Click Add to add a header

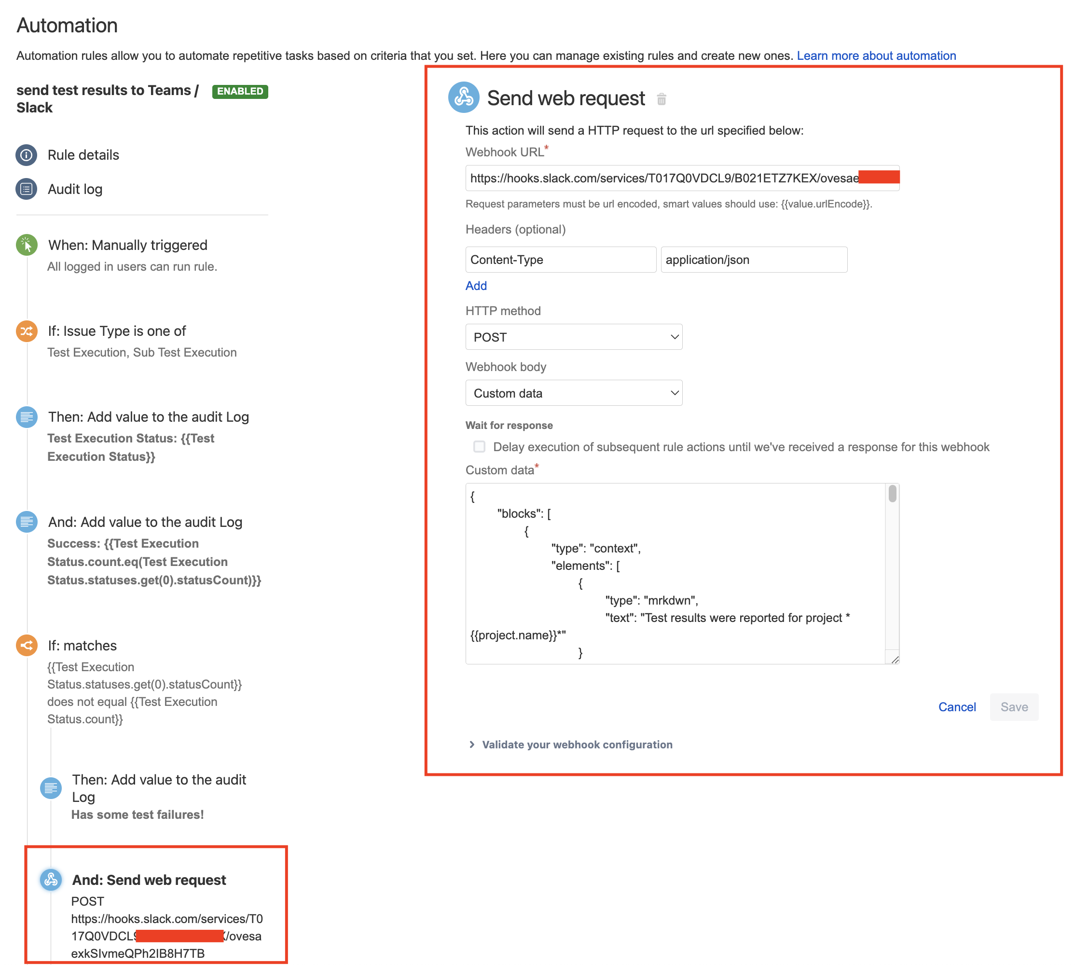(476, 286)
